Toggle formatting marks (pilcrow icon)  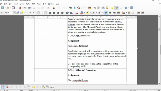[75, 8]
